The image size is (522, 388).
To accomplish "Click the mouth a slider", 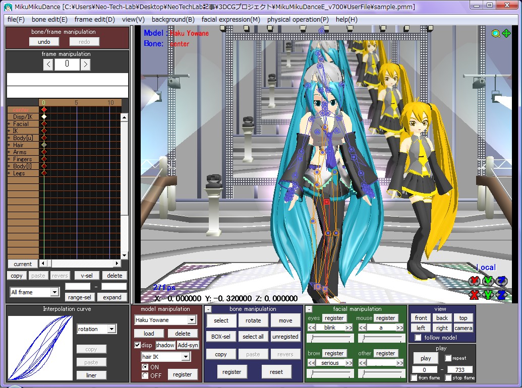I will [x=381, y=338].
